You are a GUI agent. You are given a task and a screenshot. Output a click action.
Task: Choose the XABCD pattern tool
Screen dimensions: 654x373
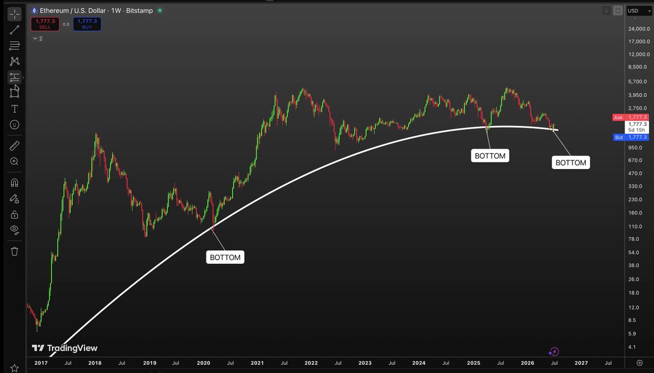click(15, 61)
